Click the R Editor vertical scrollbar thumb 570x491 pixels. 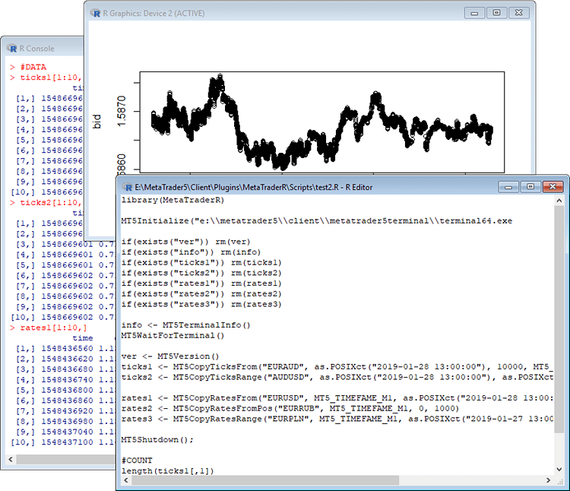tap(559, 319)
